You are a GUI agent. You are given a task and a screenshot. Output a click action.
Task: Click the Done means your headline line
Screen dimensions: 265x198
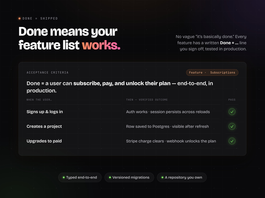tap(68, 32)
